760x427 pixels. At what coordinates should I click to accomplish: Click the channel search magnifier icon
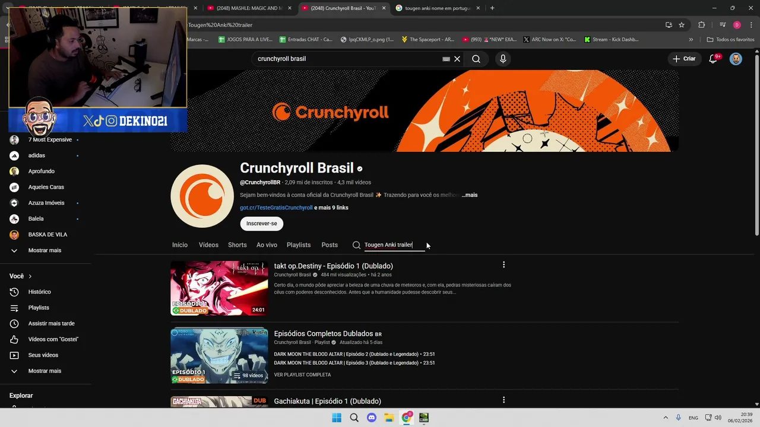tap(356, 245)
